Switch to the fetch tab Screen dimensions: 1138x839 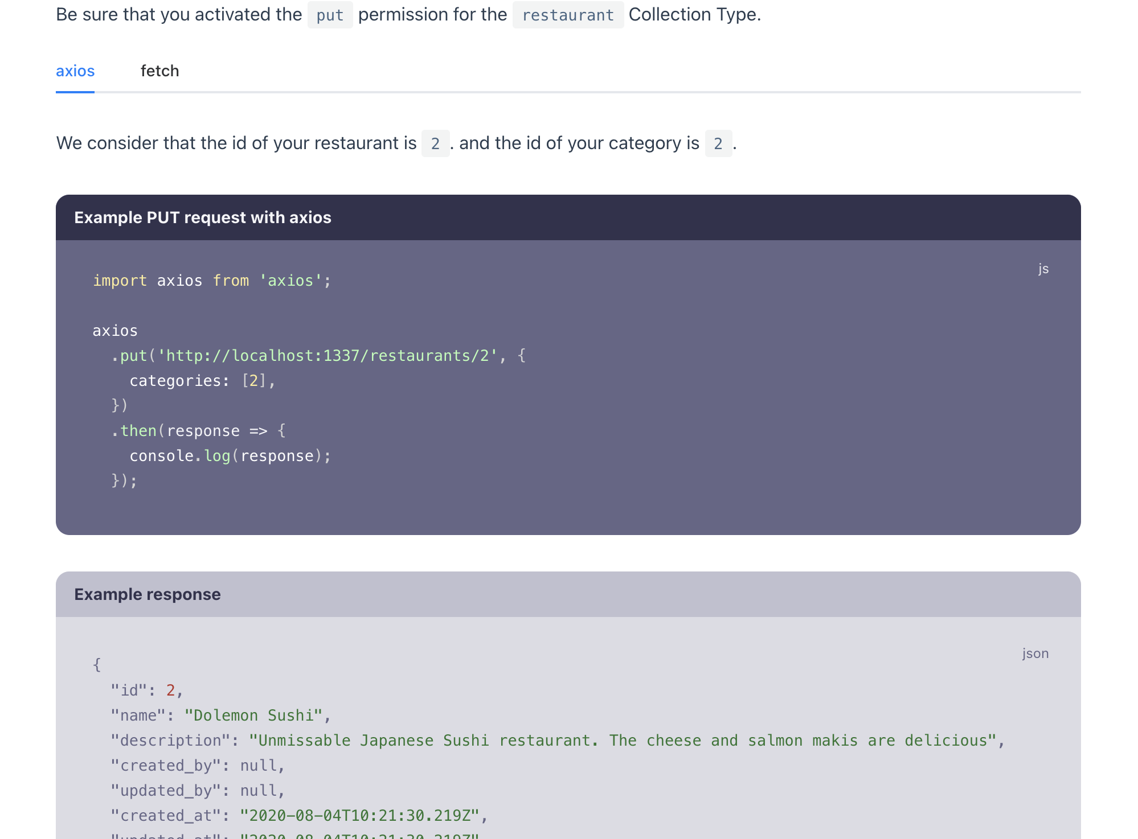click(x=159, y=71)
